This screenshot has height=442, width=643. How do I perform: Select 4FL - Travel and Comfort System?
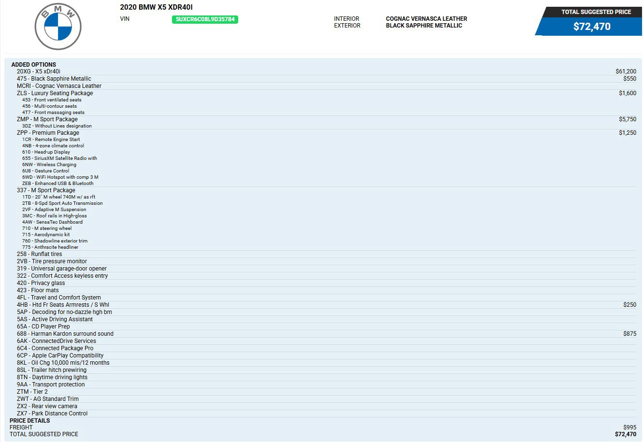(58, 298)
